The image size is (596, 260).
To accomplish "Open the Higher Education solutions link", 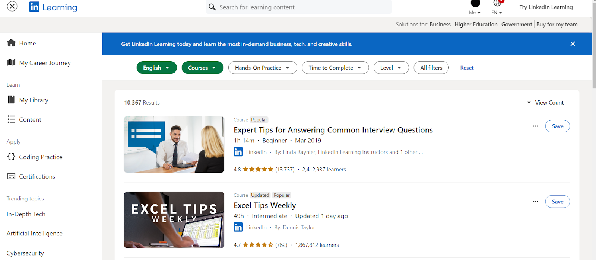I will click(476, 24).
